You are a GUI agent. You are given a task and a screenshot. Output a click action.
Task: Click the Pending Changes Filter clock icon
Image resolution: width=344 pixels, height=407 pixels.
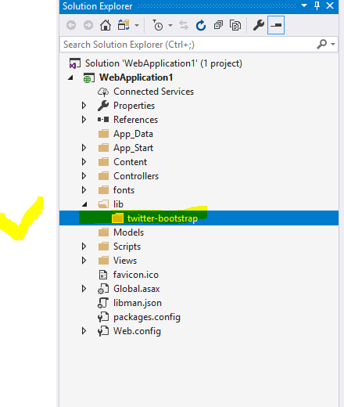point(158,25)
